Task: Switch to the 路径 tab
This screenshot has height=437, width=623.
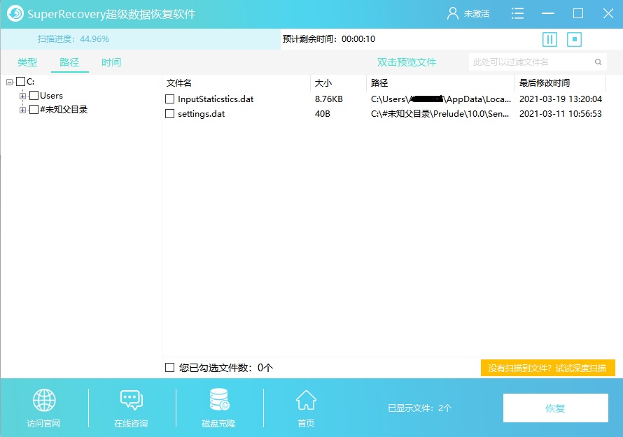Action: (69, 62)
